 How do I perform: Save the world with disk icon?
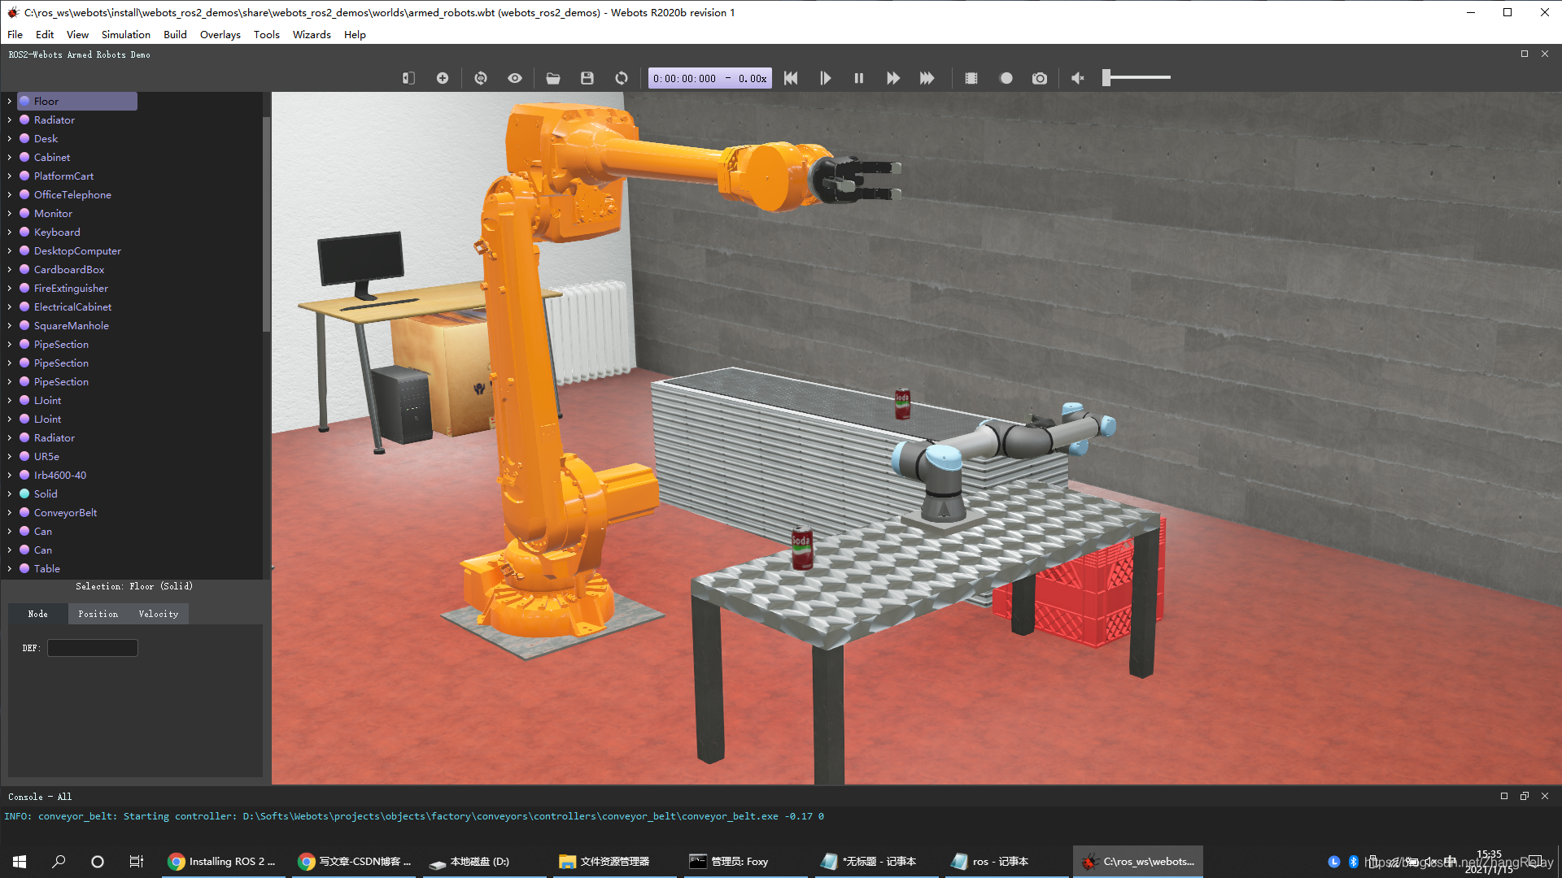[587, 78]
